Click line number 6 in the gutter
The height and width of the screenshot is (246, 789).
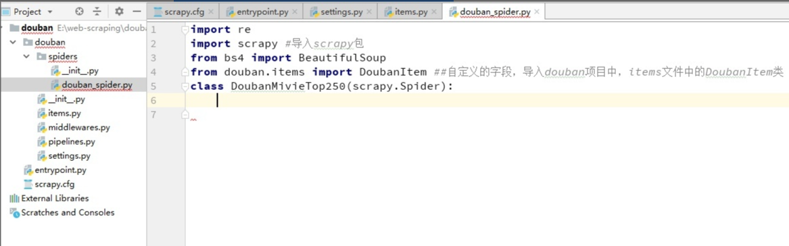tap(153, 101)
